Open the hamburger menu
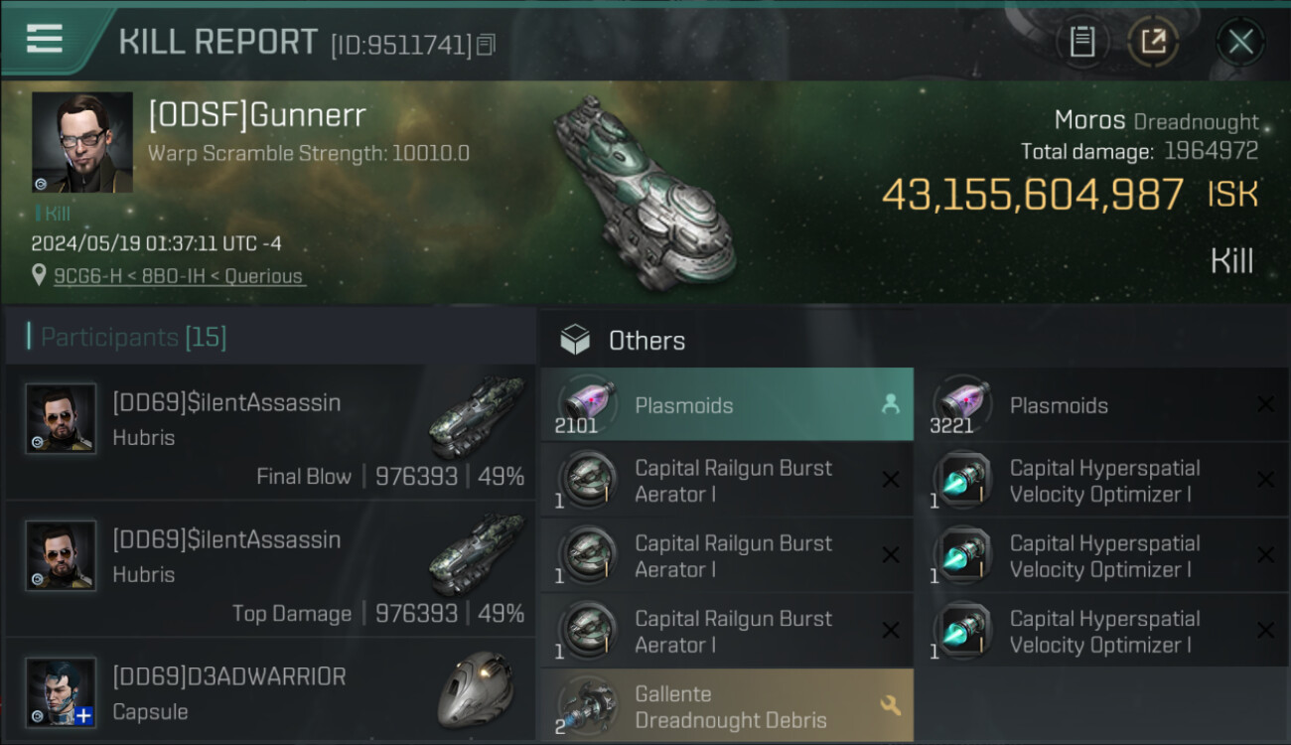 point(45,39)
